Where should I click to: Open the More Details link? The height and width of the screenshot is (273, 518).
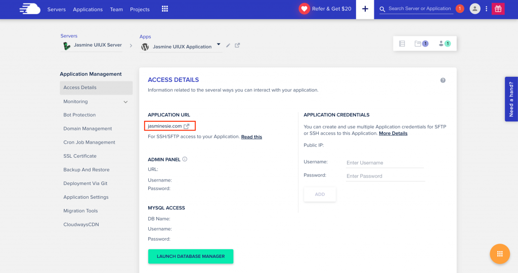pyautogui.click(x=393, y=133)
